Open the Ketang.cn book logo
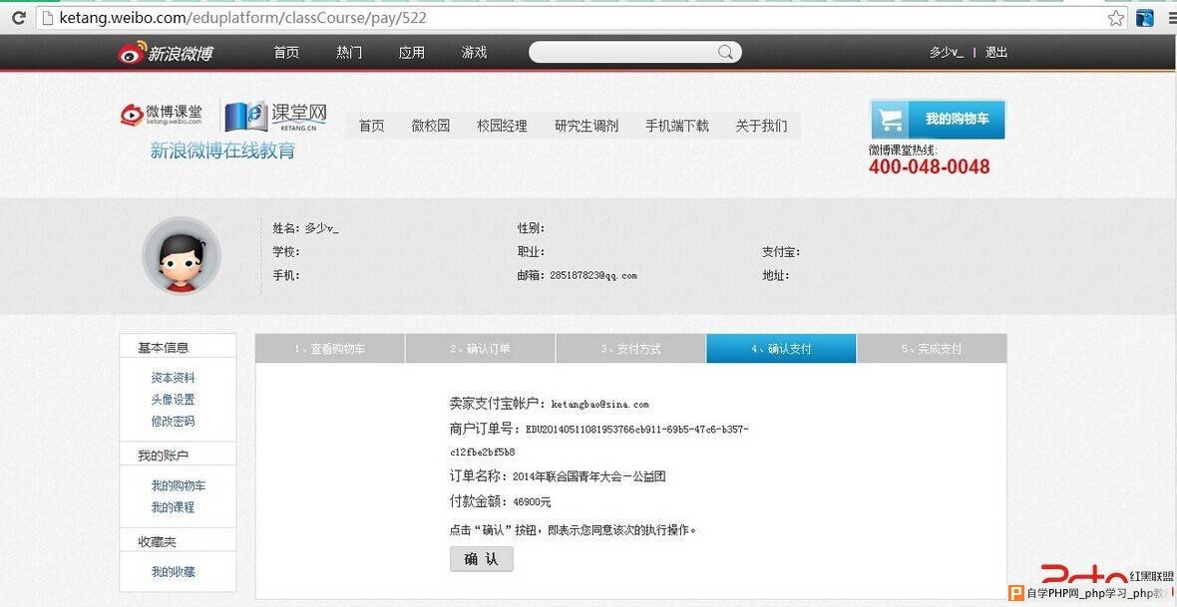 tap(275, 117)
